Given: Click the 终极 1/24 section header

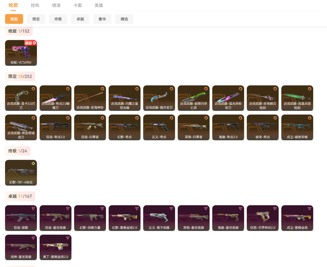Looking at the screenshot, I should 18,151.
